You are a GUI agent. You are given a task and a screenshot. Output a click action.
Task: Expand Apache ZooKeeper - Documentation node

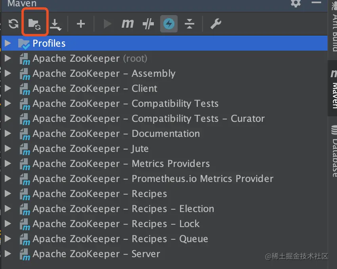tap(8, 133)
